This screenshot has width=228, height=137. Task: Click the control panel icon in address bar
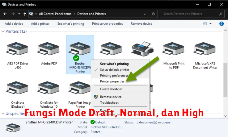[31, 14]
